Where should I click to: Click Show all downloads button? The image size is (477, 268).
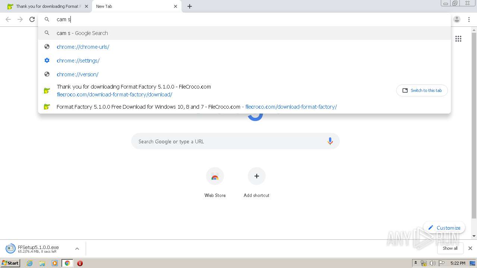coord(450,248)
